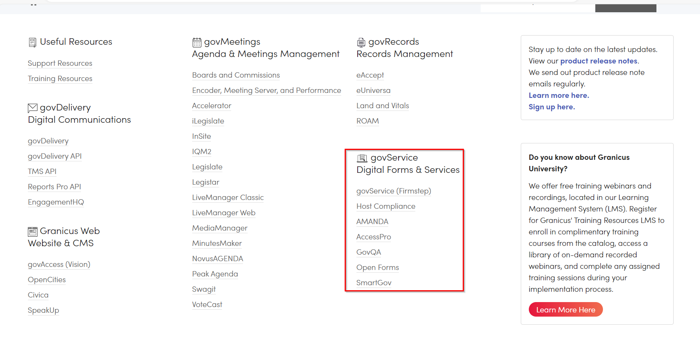
Task: Click the Learn More Here button
Action: pyautogui.click(x=566, y=309)
